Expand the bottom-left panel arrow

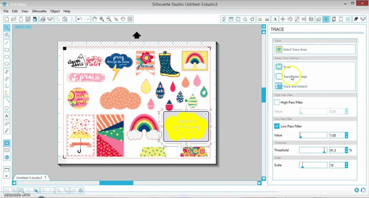pos(6,176)
